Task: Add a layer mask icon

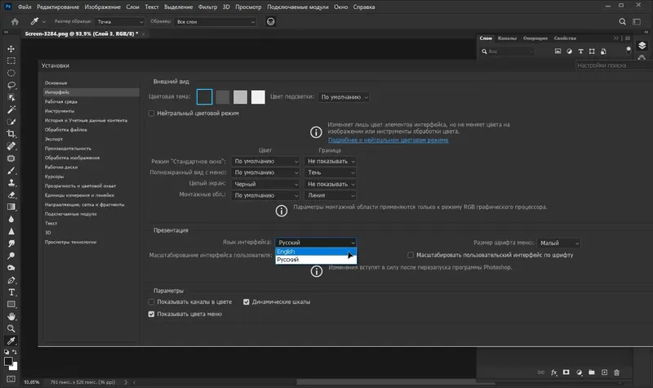Action: (x=566, y=372)
